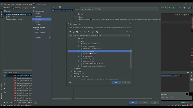Delete selected file in Select Library Files
193x108 pixels.
pyautogui.click(x=88, y=32)
